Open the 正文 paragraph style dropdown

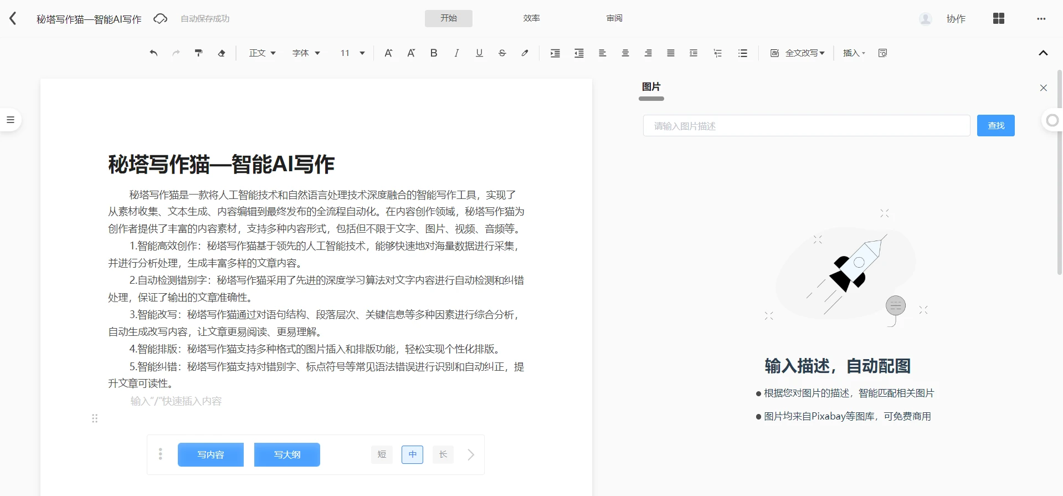pos(263,53)
